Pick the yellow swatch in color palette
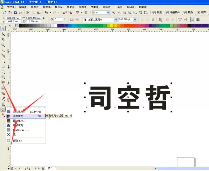The image size is (209, 171). [112, 26]
